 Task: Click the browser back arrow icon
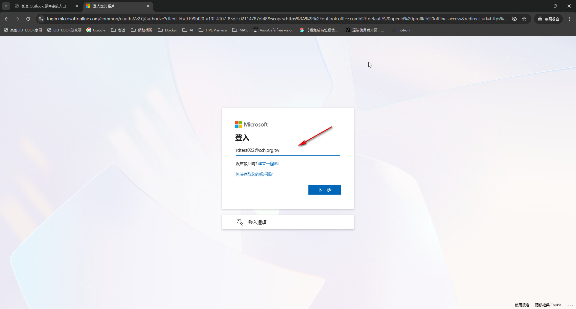tap(7, 19)
